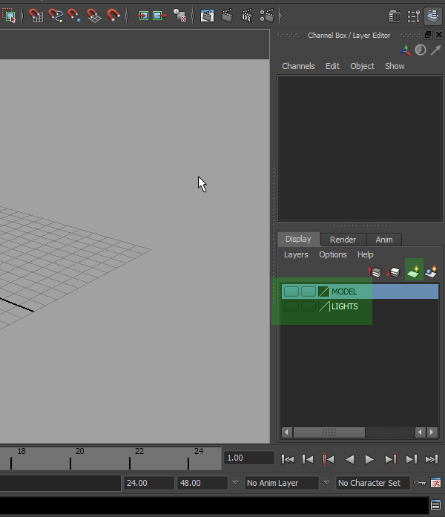Toggle the Construction history icon
This screenshot has height=517, width=445.
click(180, 16)
